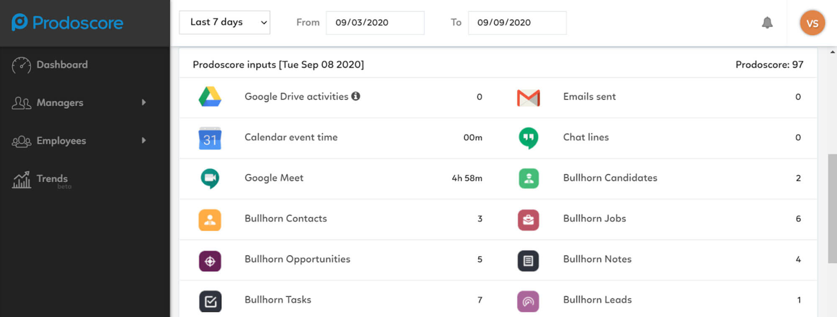
Task: Click the Bullhorn Notes icon
Action: (x=528, y=261)
